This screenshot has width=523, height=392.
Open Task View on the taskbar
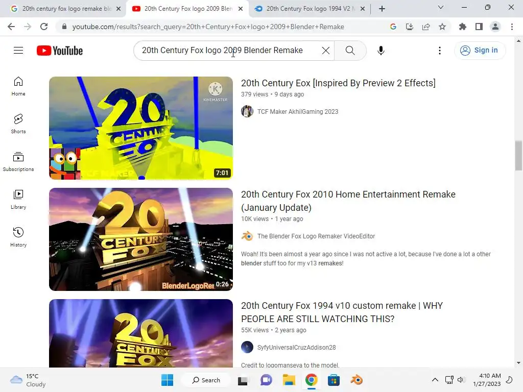[243, 380]
